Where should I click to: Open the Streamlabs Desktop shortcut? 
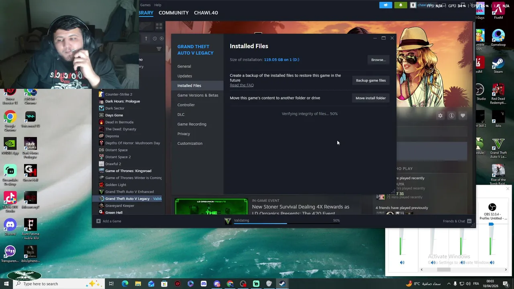click(x=10, y=175)
